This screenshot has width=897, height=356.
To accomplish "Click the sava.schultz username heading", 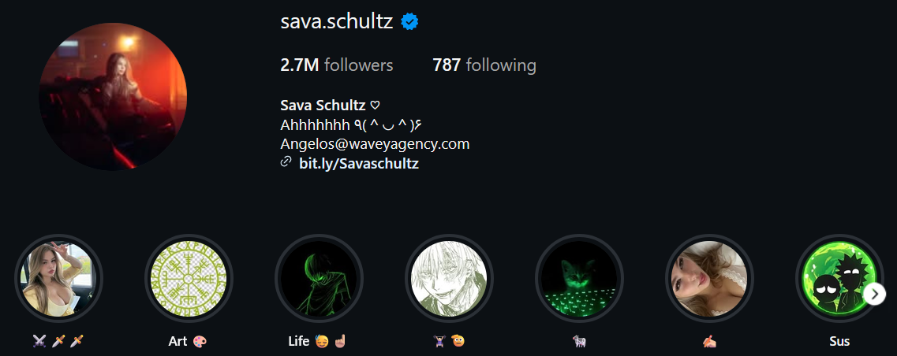I will (336, 22).
